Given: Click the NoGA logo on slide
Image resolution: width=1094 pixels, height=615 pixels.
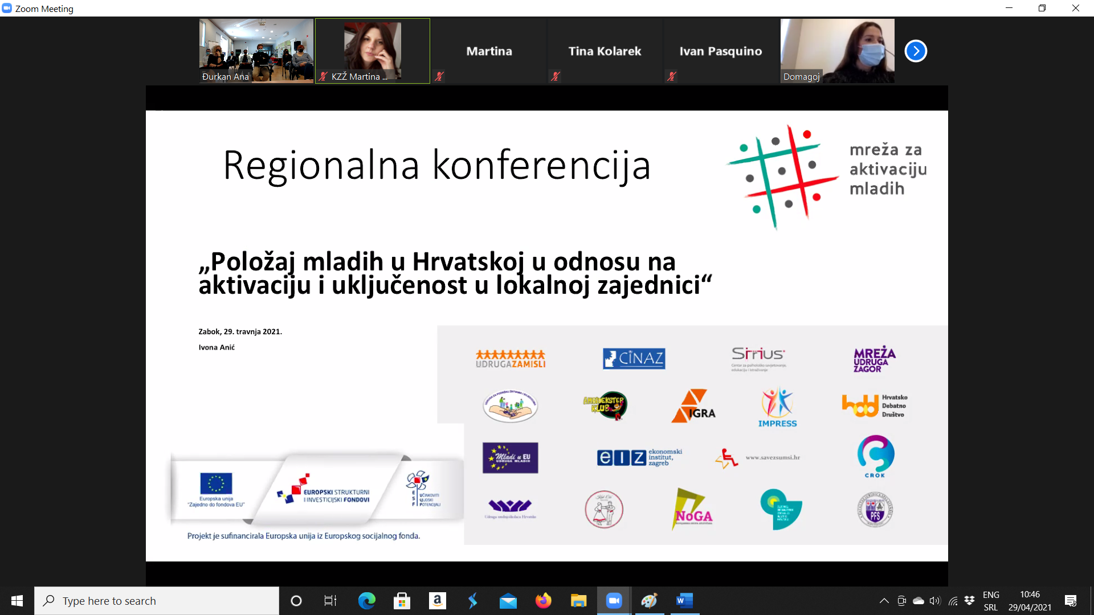Looking at the screenshot, I should pyautogui.click(x=693, y=509).
